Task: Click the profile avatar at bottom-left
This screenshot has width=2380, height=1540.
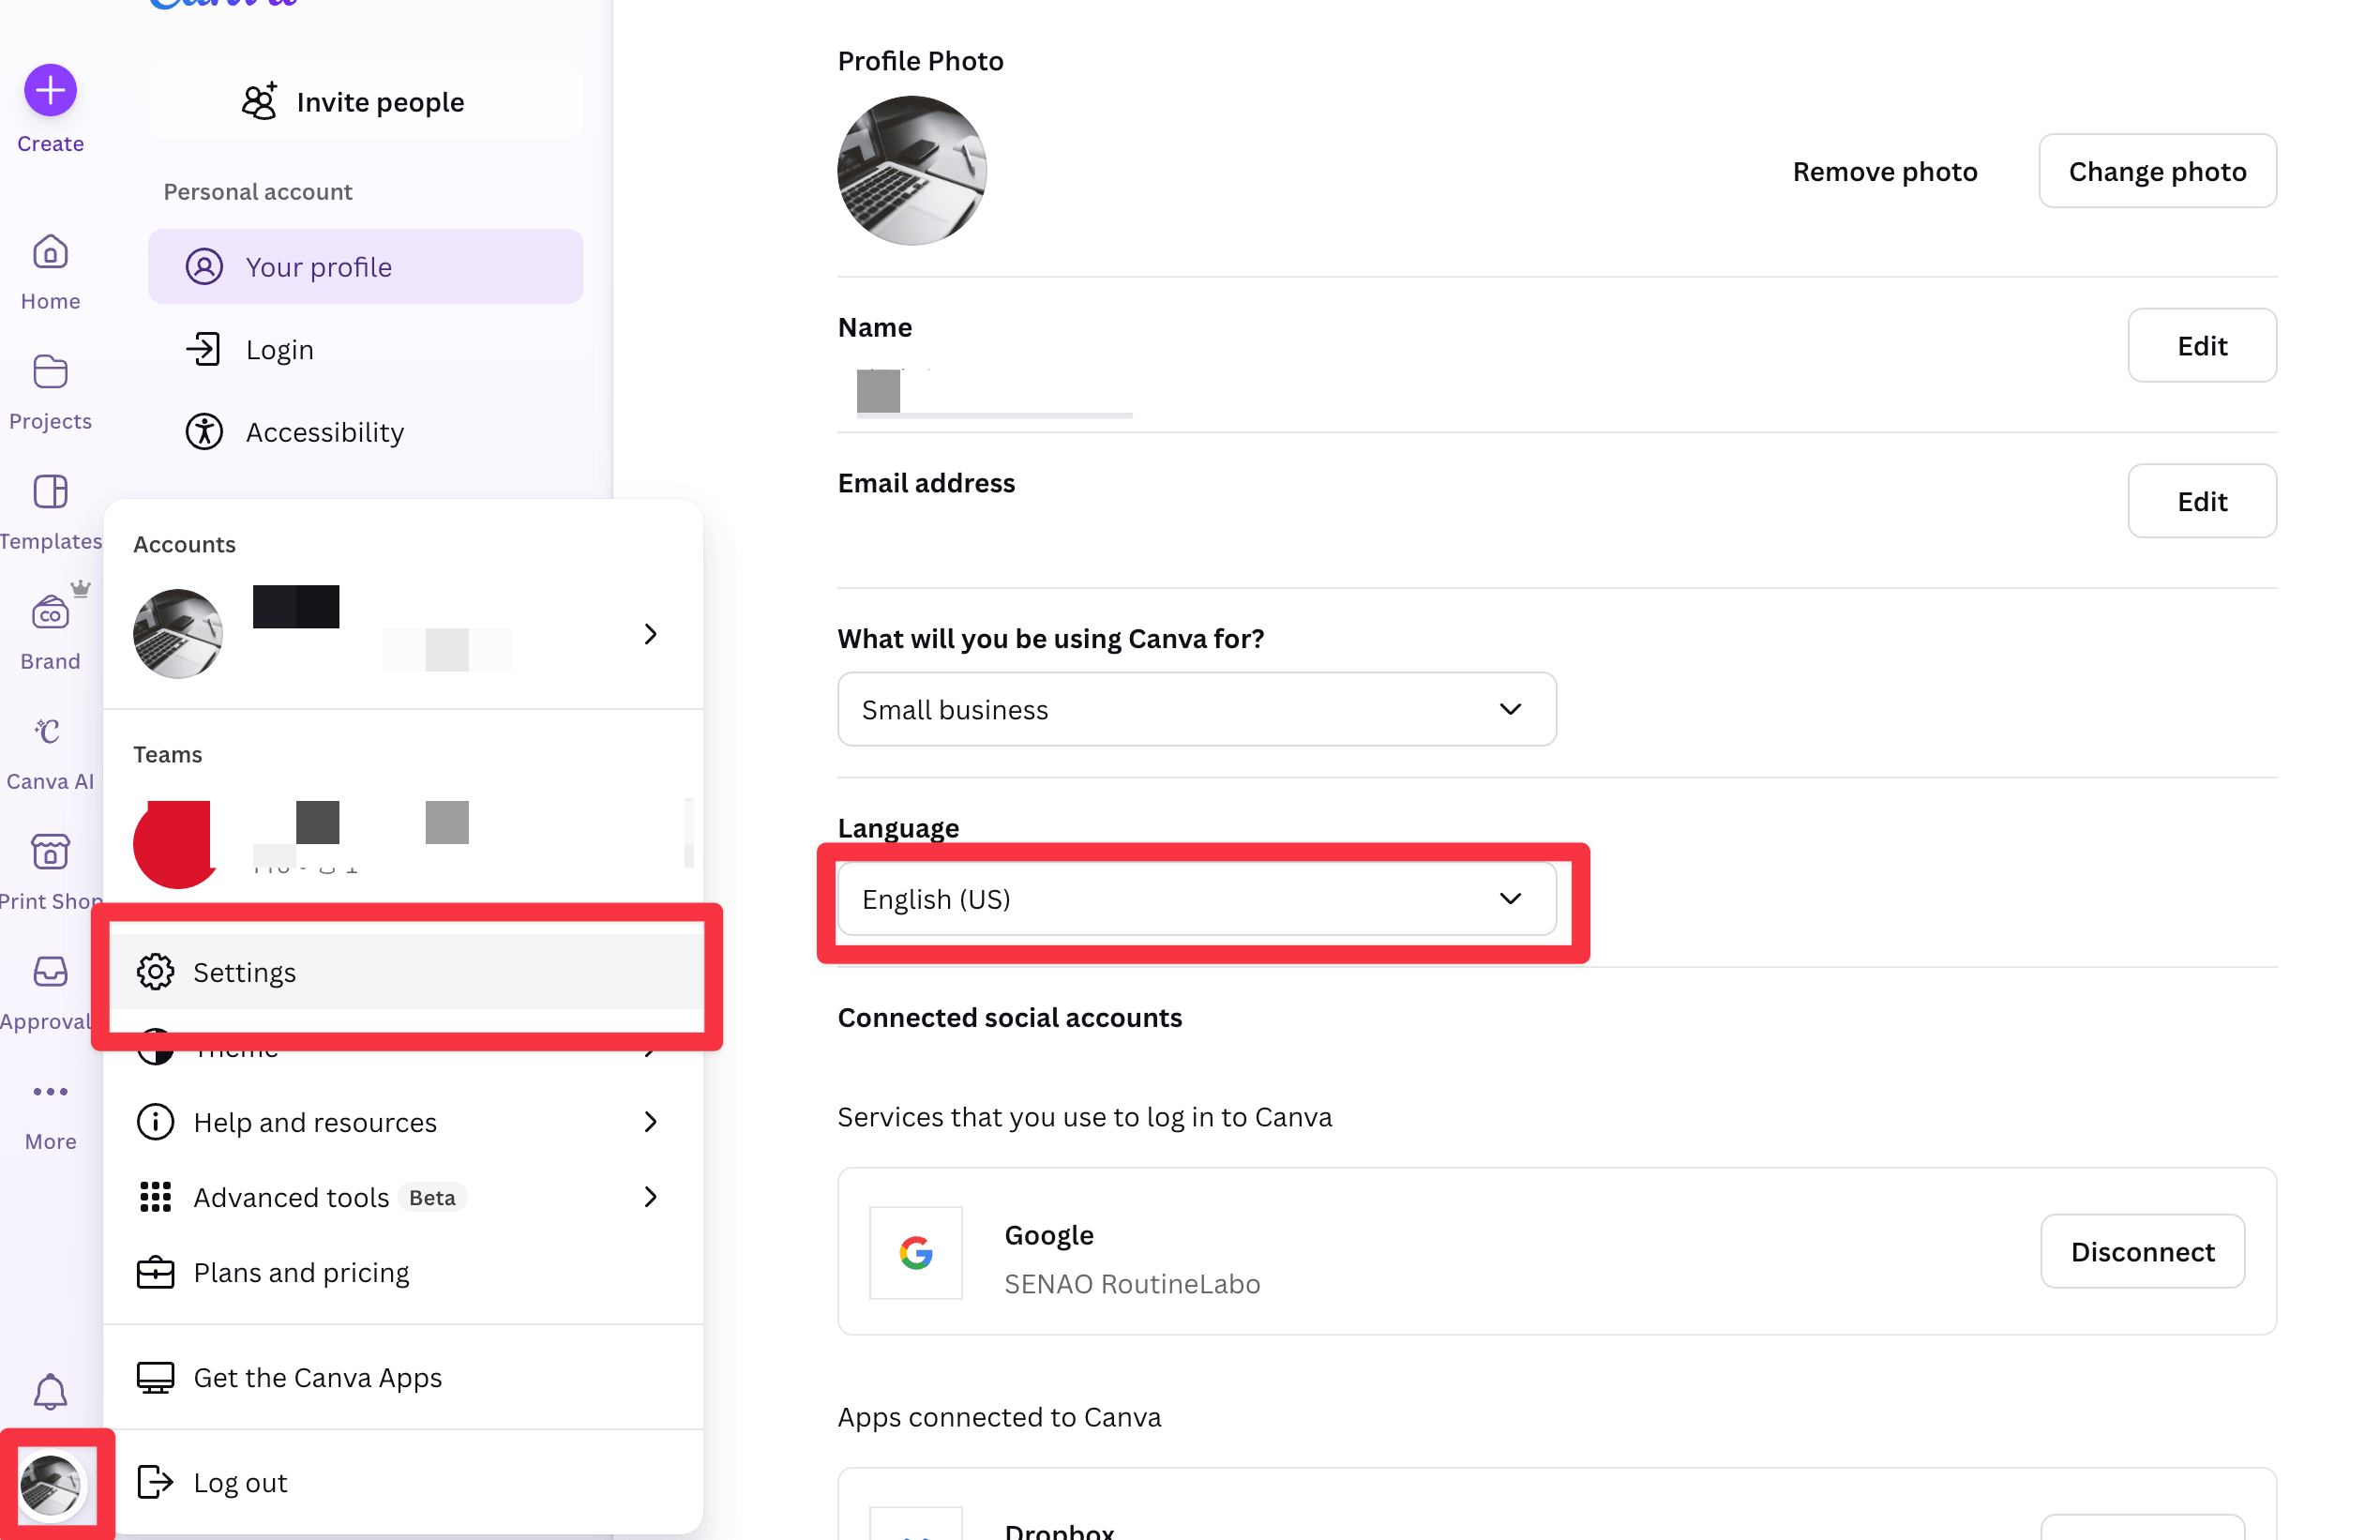Action: (x=50, y=1484)
